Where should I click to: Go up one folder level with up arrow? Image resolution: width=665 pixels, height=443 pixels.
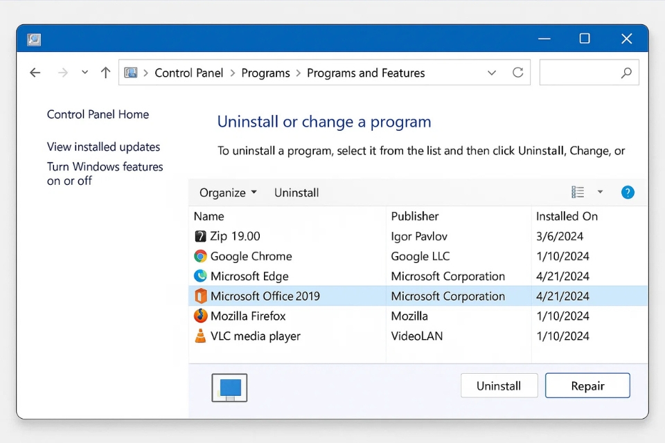coord(105,73)
